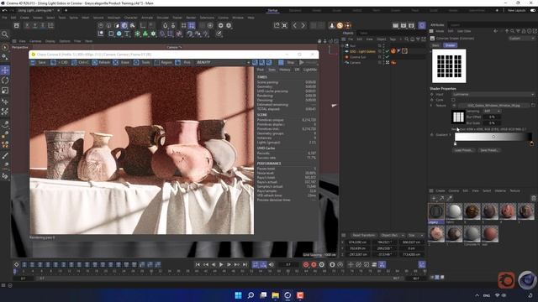Select the Fabric white material thumbnail
Screen dimensions: 538x302
tap(454, 211)
